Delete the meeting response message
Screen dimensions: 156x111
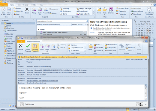point(20,47)
